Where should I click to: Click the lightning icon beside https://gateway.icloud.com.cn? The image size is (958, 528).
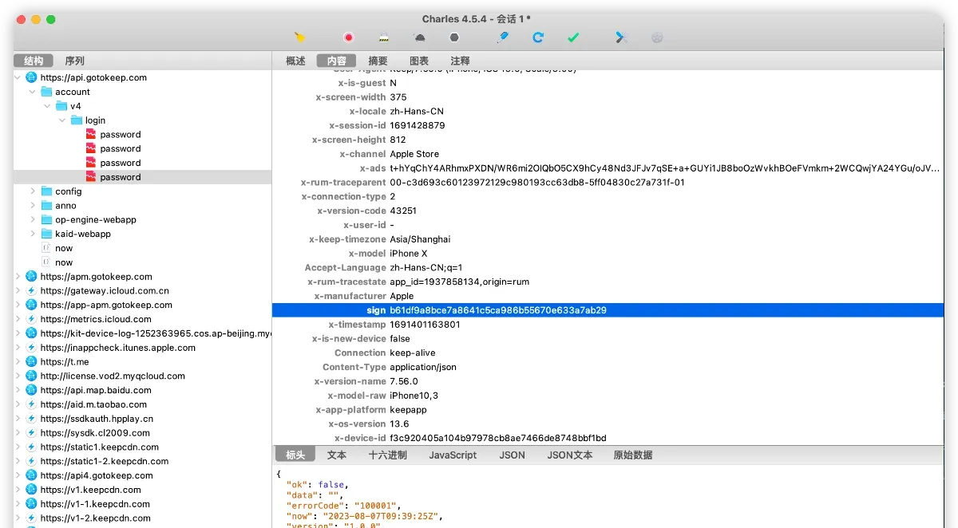pos(31,290)
